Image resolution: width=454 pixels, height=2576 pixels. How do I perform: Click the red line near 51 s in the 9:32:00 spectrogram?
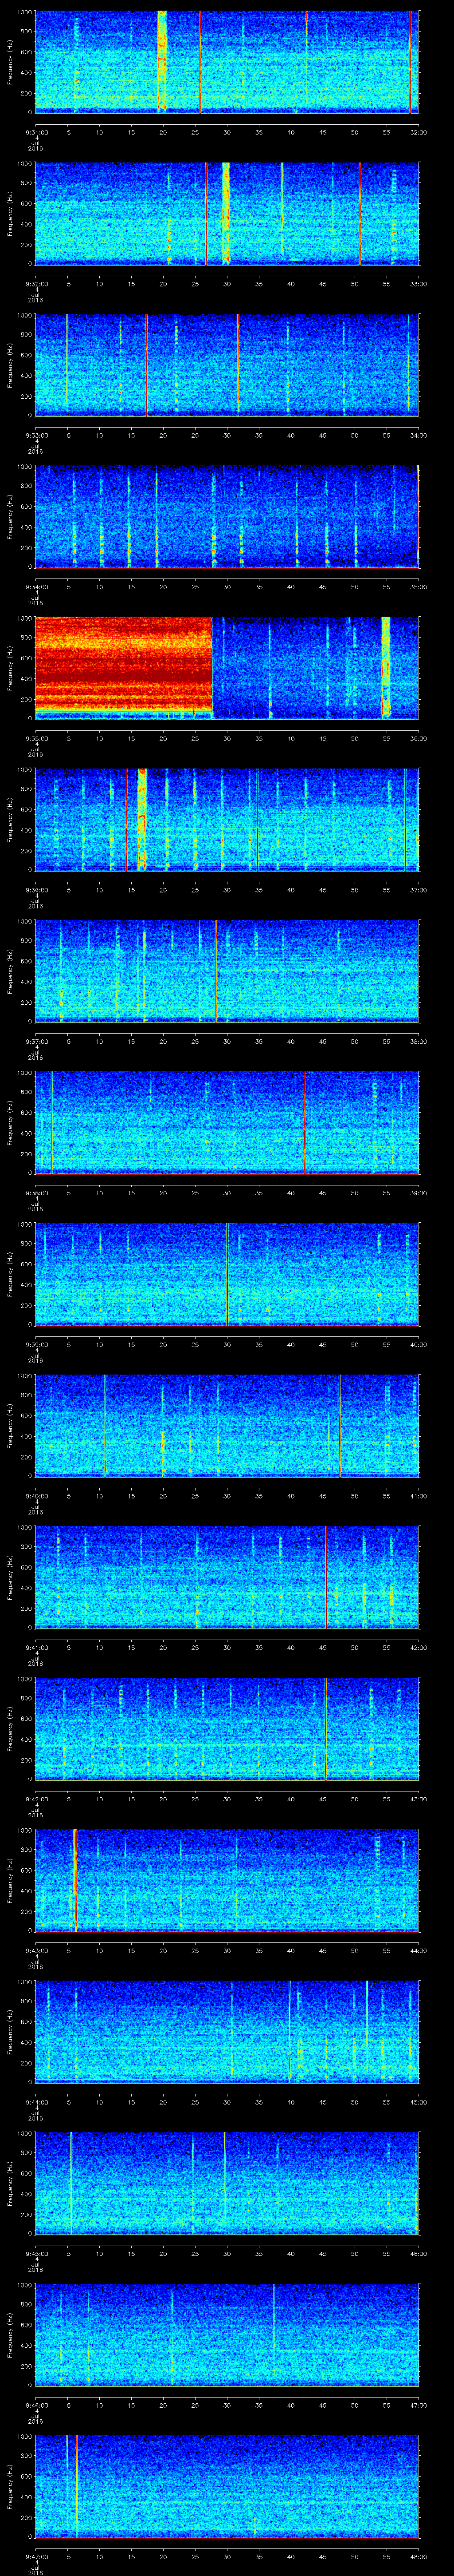click(x=359, y=213)
